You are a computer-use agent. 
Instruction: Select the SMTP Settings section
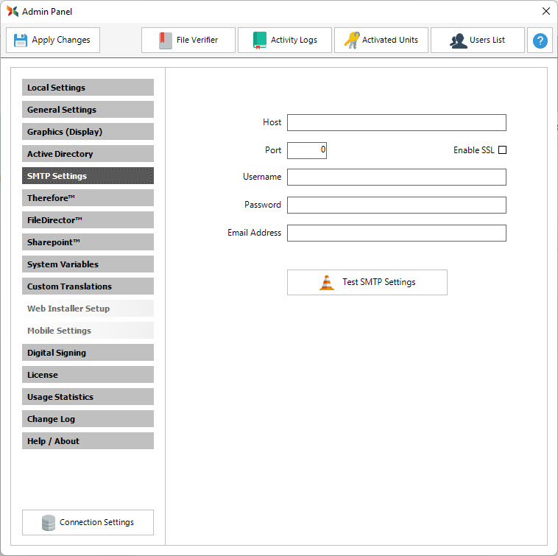[x=88, y=176]
